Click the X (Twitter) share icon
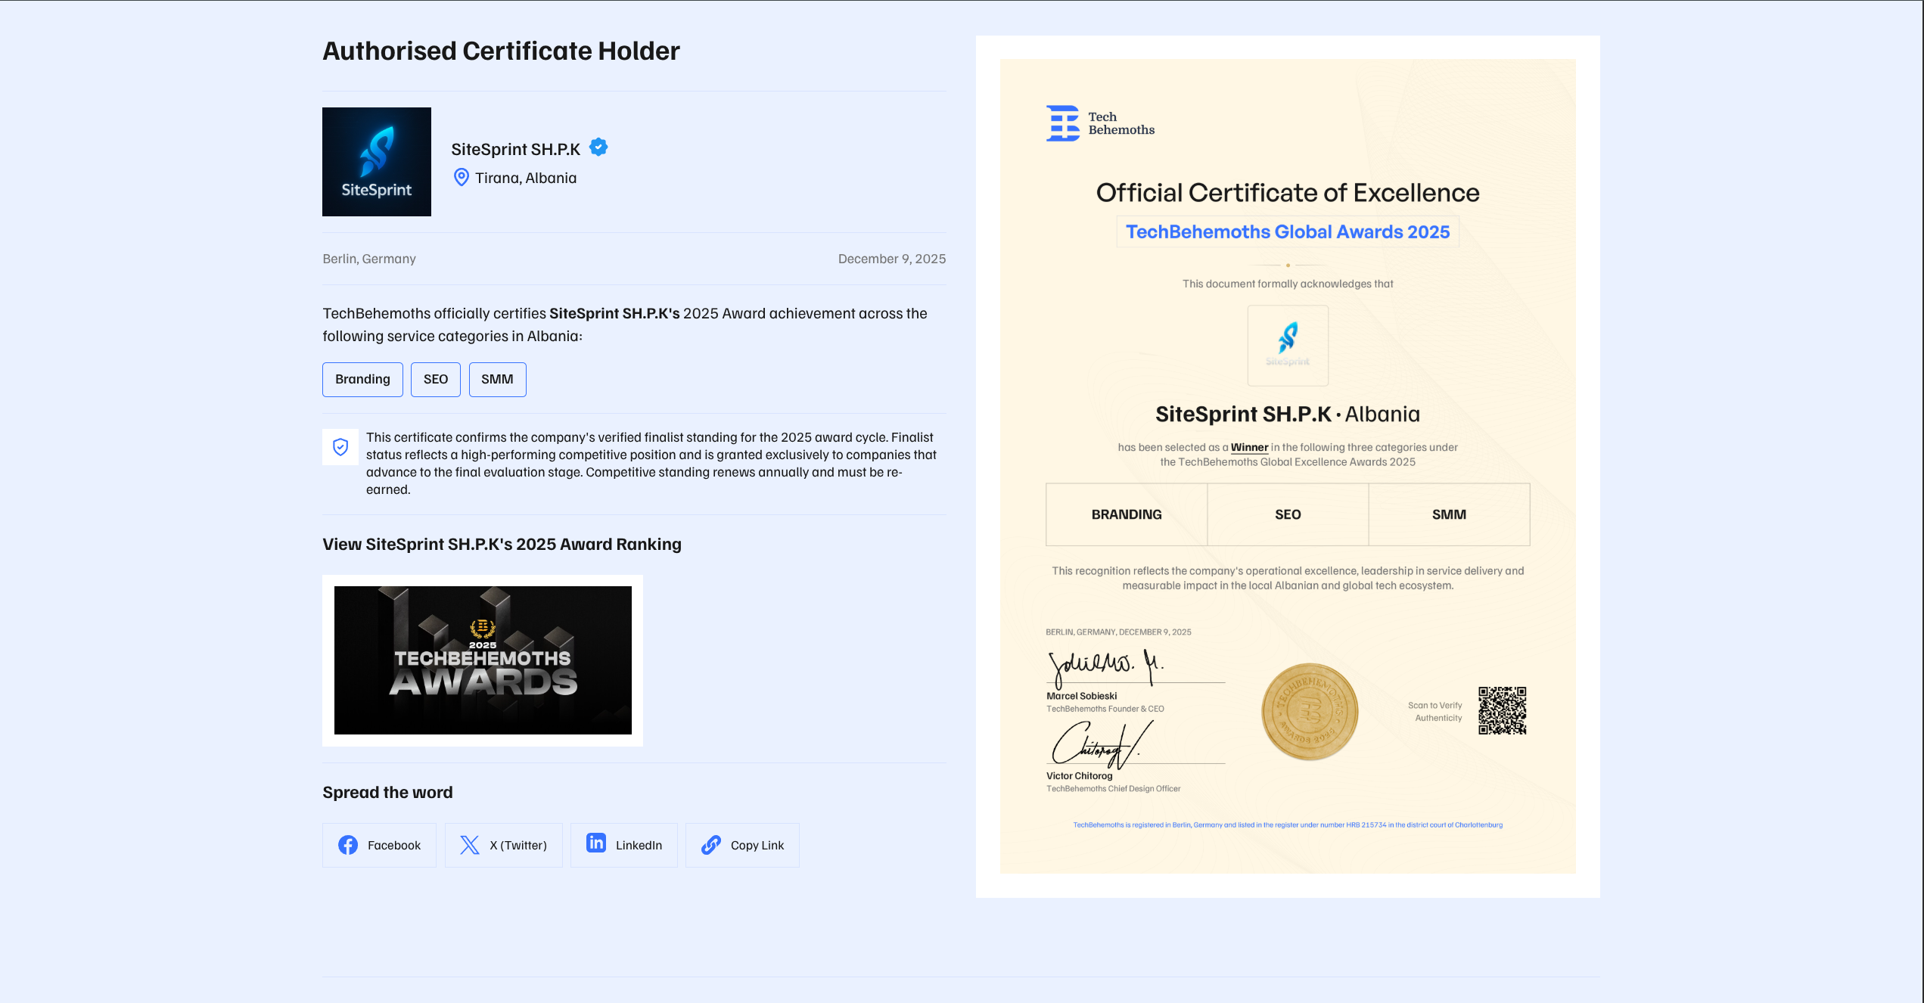Image resolution: width=1924 pixels, height=1003 pixels. (x=469, y=845)
